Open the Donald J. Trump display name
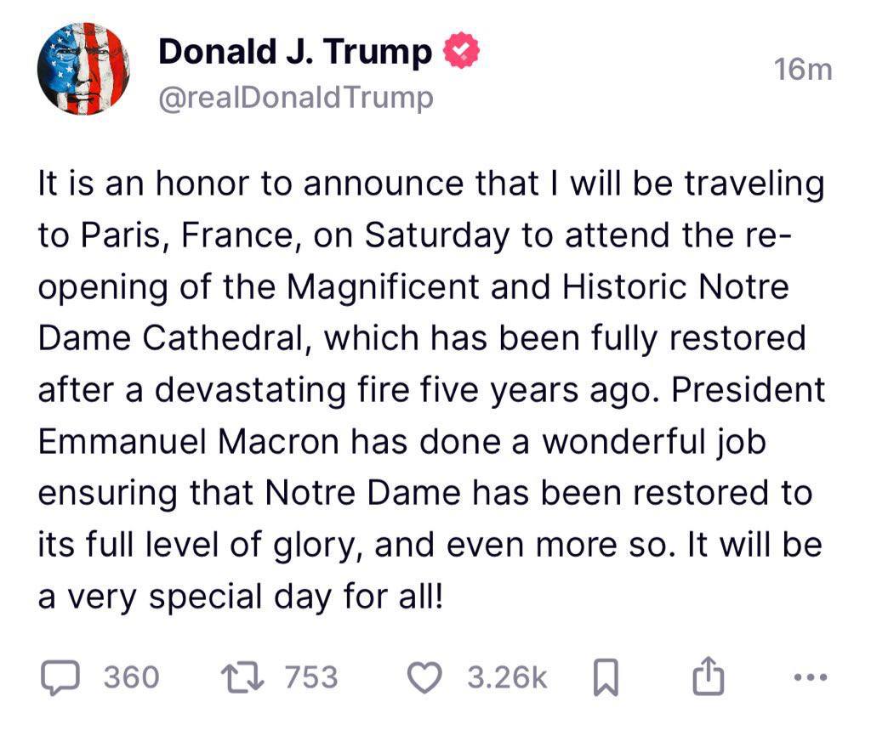 point(295,53)
